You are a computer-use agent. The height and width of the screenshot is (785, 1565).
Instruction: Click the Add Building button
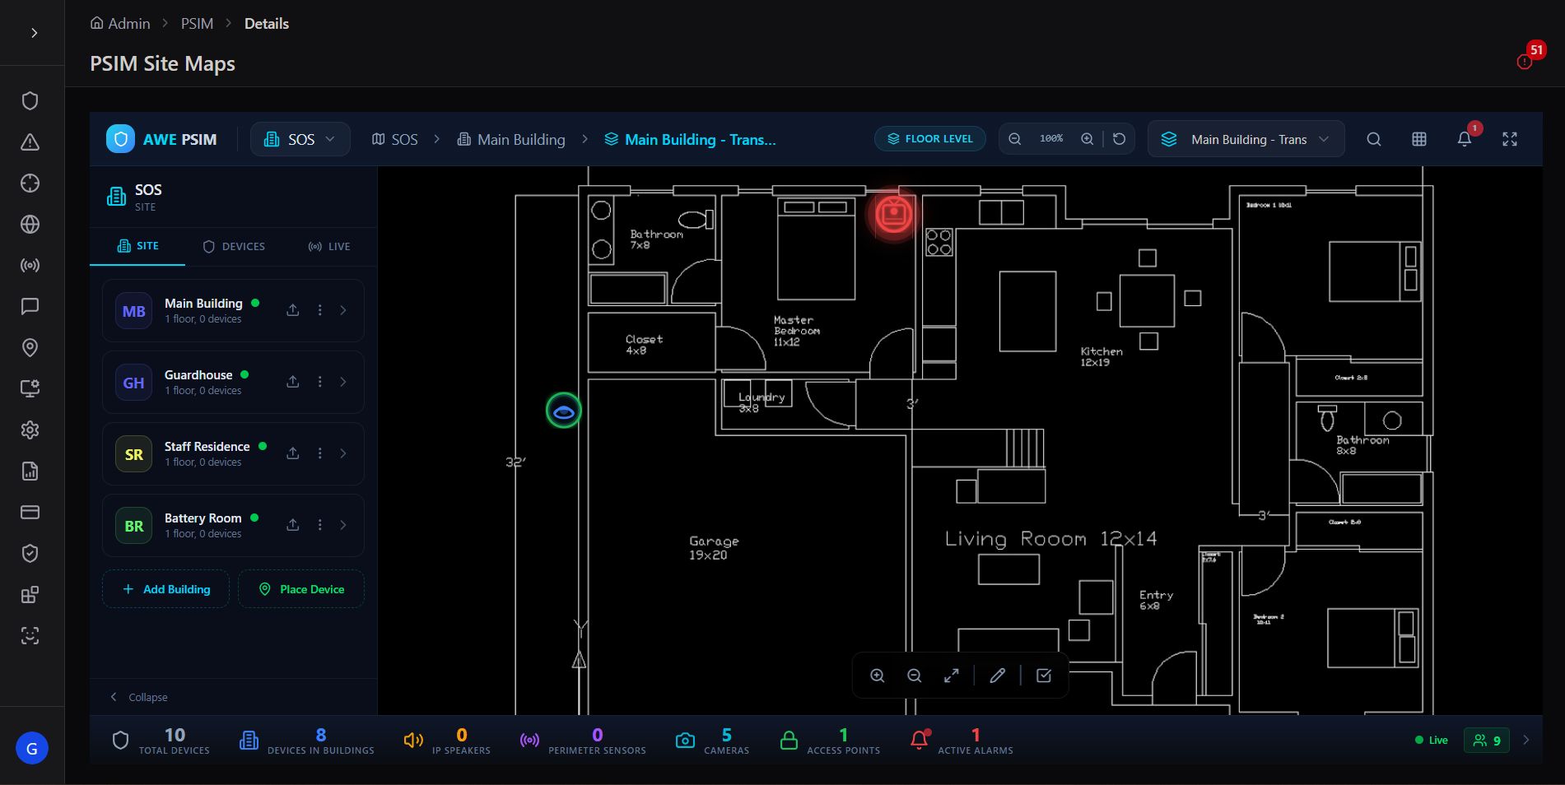165,589
